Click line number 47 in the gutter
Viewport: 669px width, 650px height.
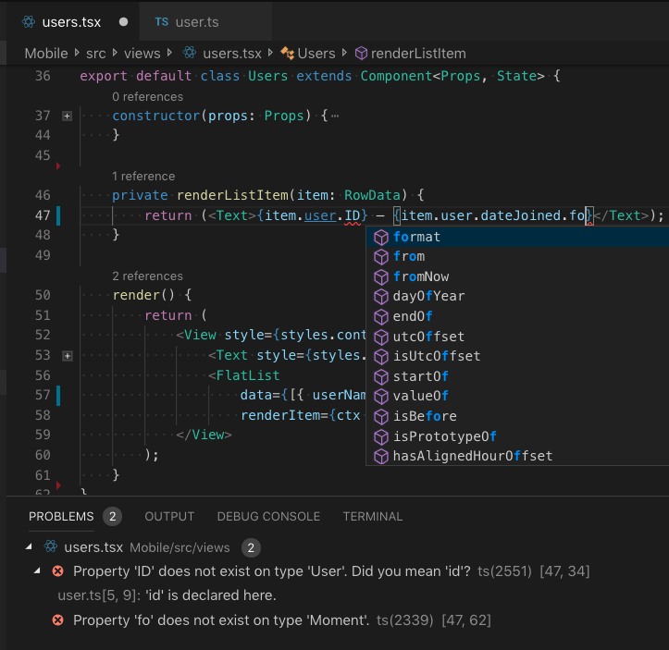43,215
